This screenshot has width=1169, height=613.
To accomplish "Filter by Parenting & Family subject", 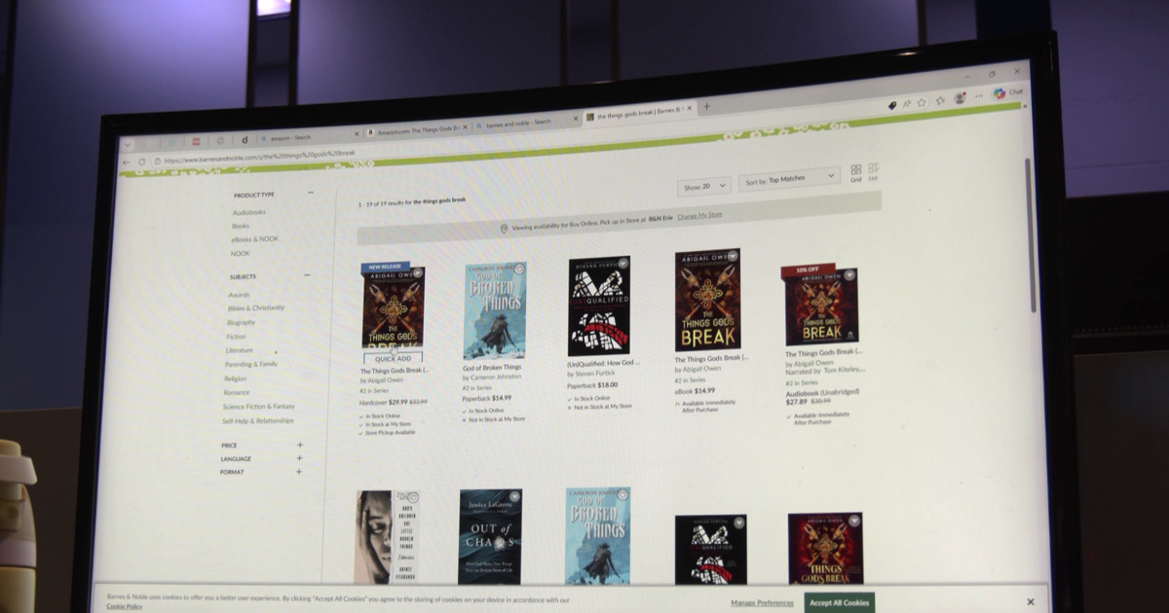I will point(250,364).
